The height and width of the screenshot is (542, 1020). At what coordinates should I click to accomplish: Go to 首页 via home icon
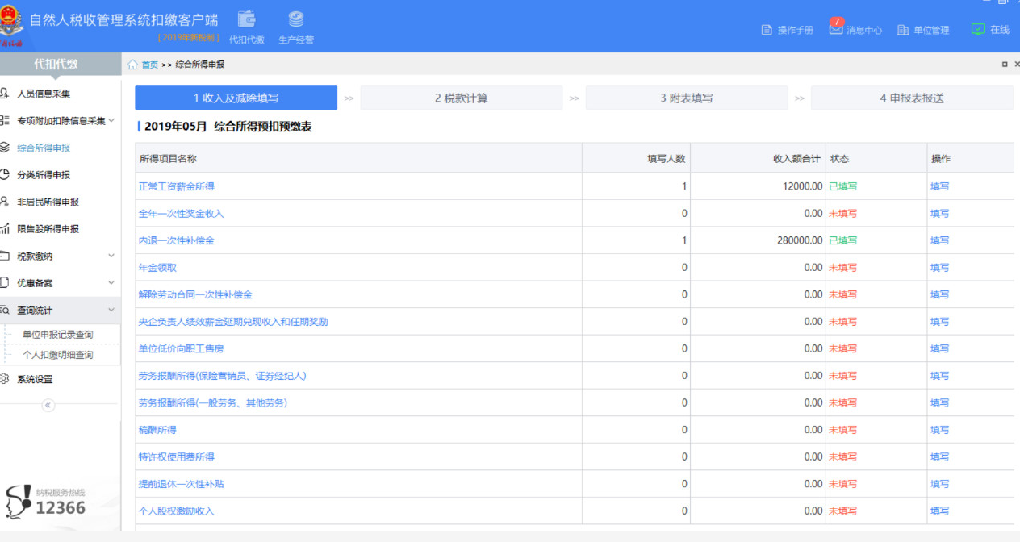[133, 65]
